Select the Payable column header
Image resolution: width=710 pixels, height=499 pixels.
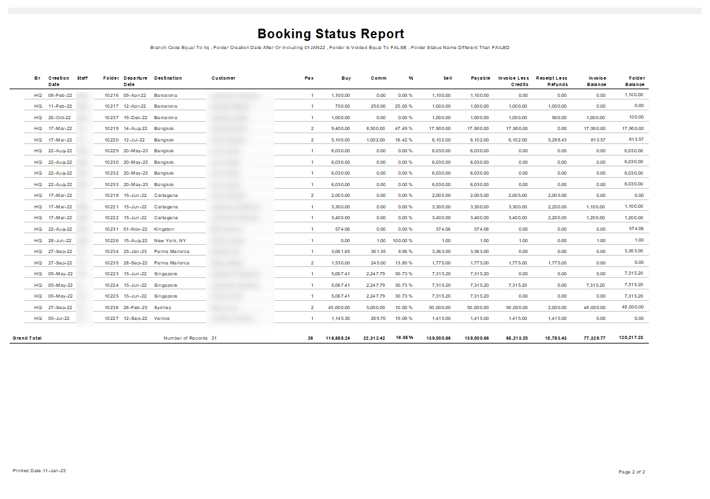[481, 78]
